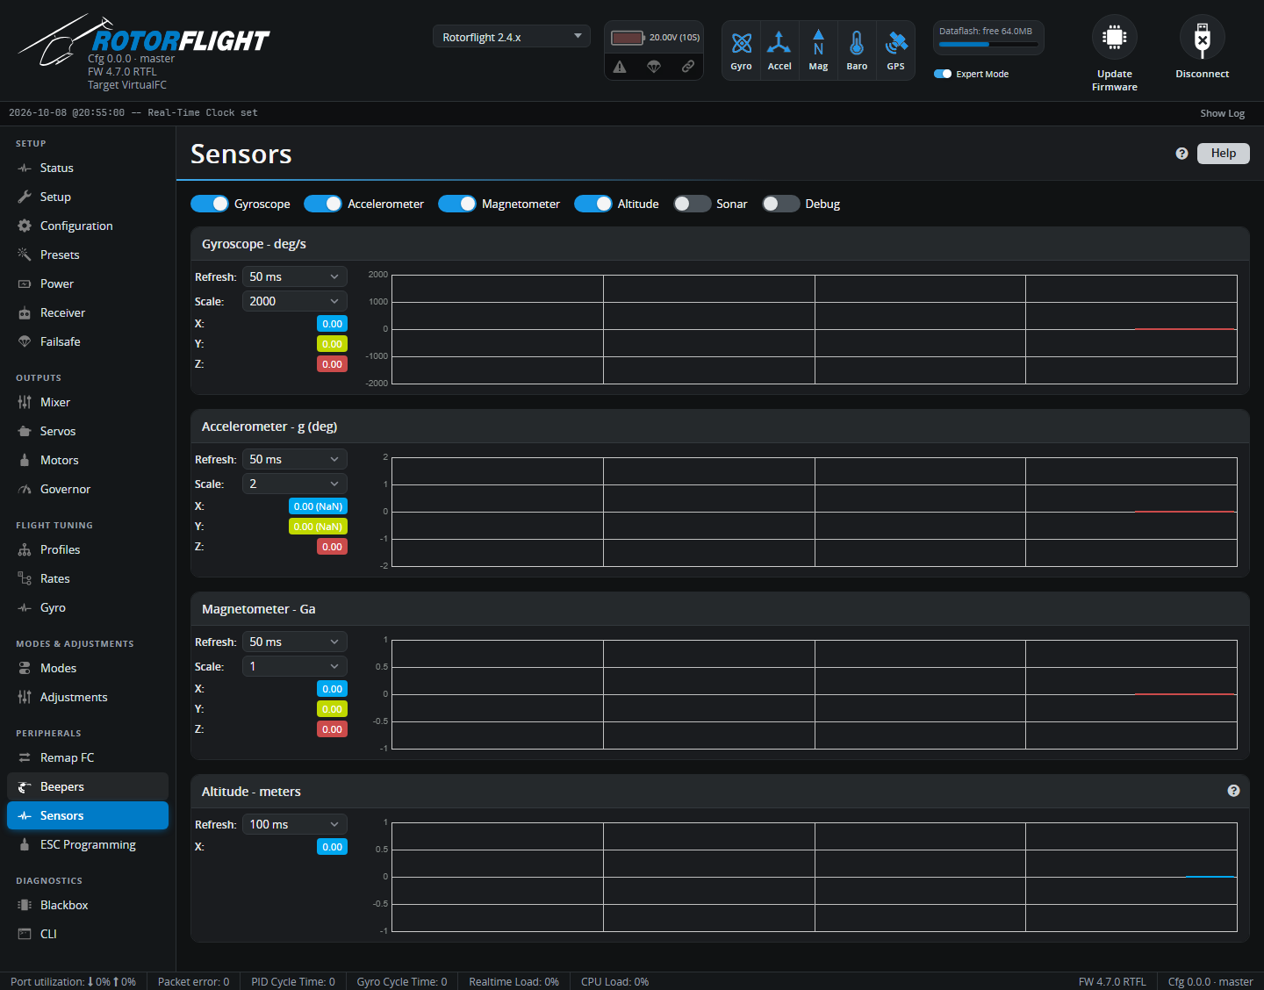Open Gyroscope Refresh rate dropdown

(x=295, y=276)
